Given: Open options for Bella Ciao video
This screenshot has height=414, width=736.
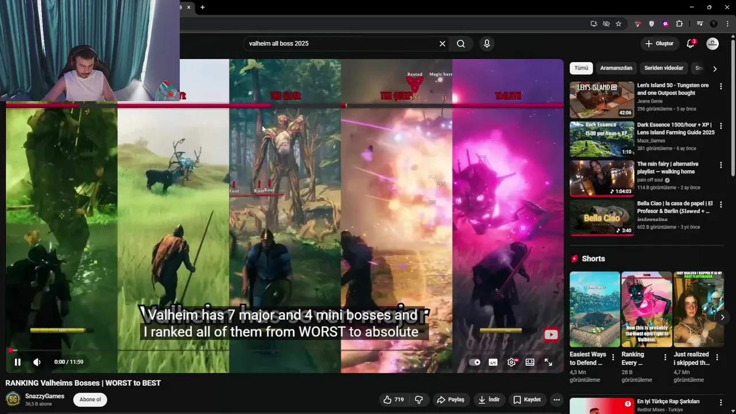Looking at the screenshot, I should coord(721,205).
